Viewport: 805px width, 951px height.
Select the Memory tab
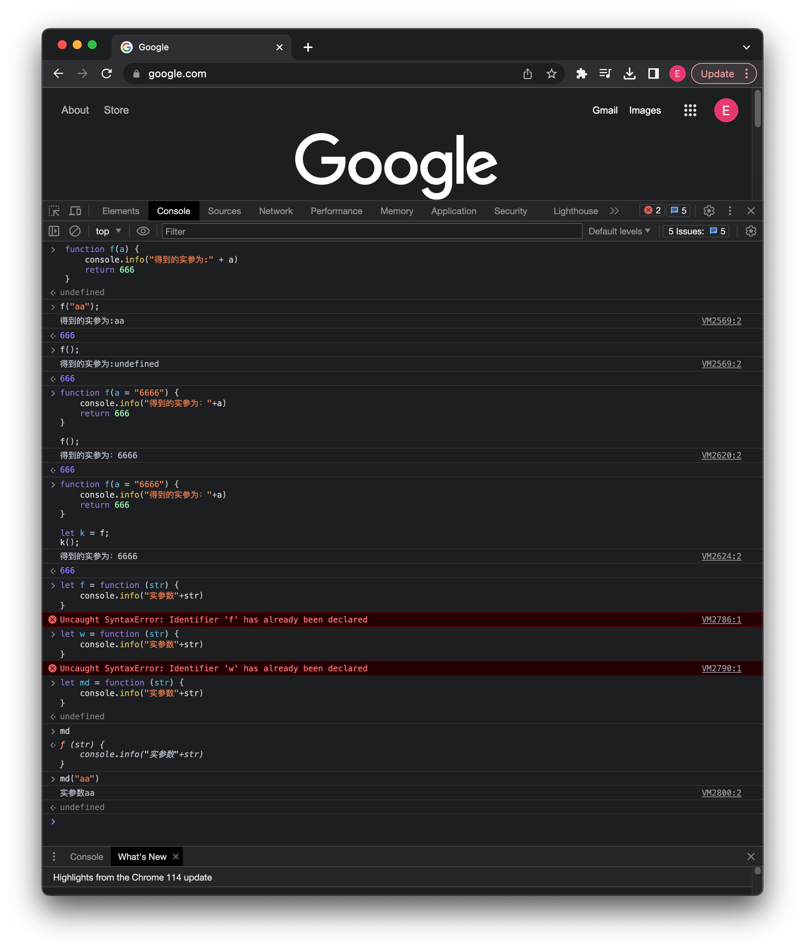[397, 211]
